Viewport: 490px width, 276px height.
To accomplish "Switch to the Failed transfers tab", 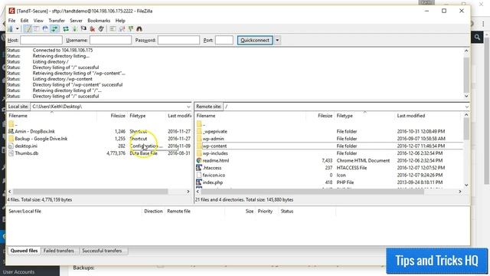I will (x=59, y=251).
